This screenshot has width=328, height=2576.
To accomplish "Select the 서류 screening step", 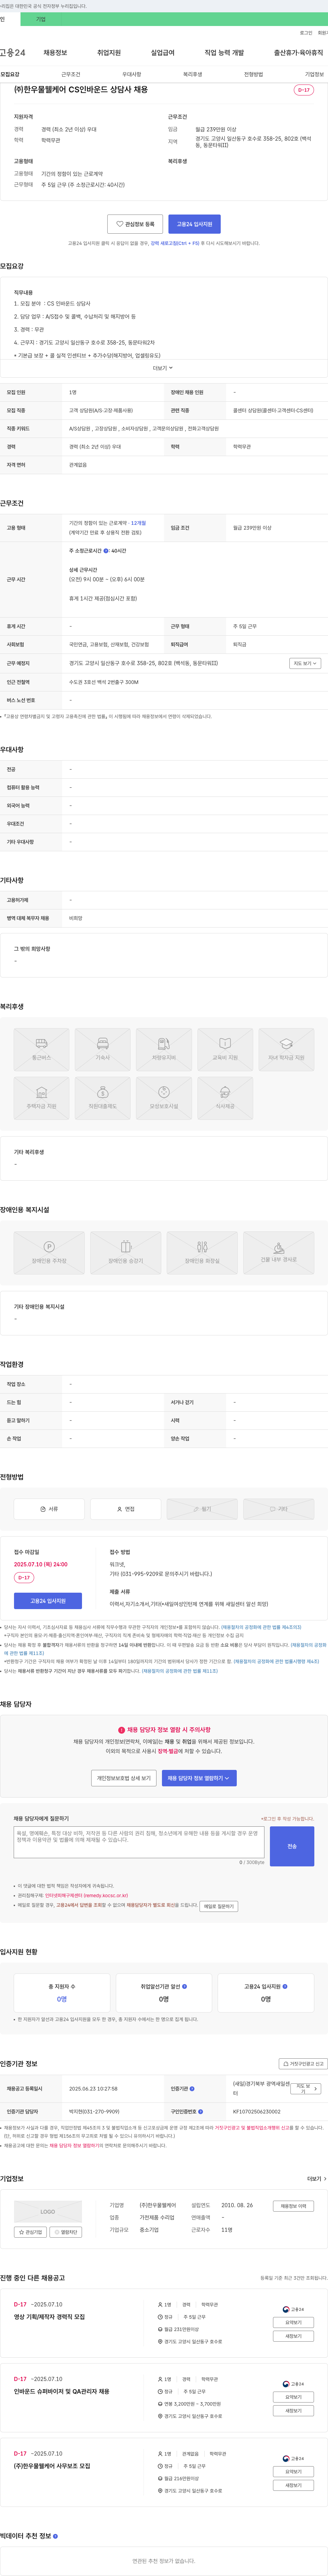I will point(49,1509).
